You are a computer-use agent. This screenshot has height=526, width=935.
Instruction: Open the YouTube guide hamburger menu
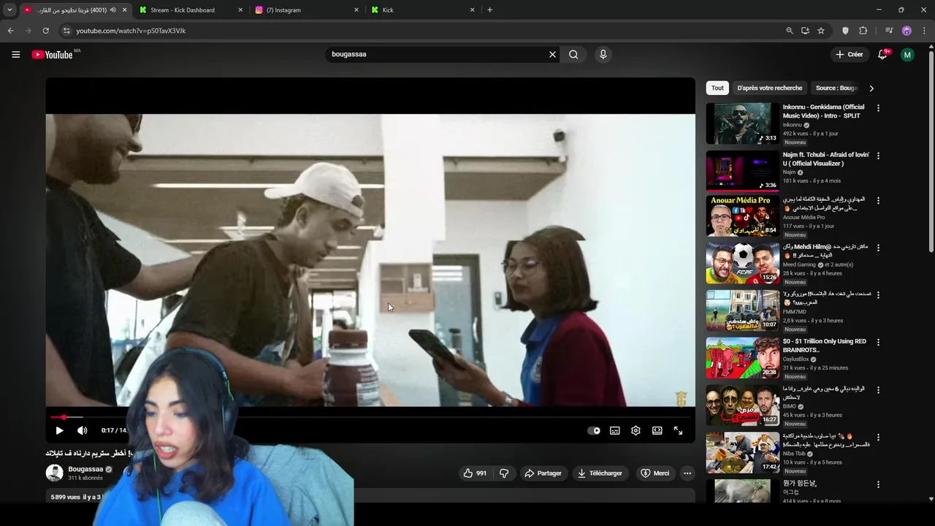(15, 54)
